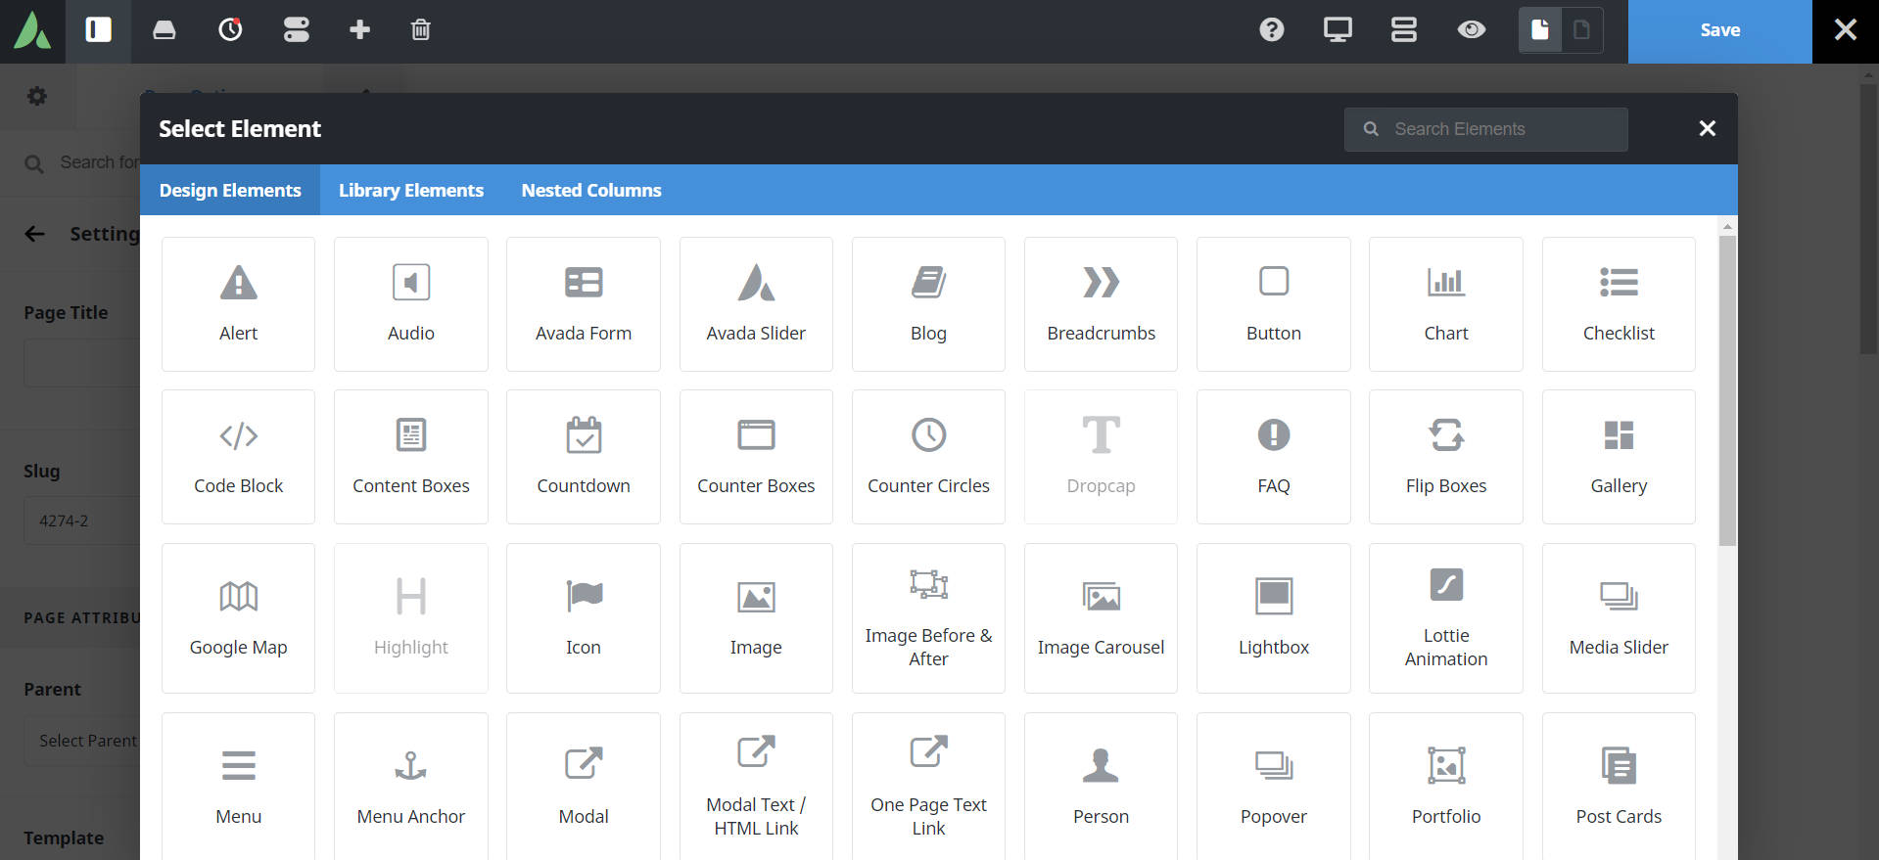
Task: Click the sidebar search magnifier icon
Action: click(34, 163)
